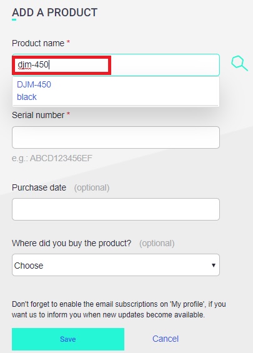Click the (optional) text beside Purchase date
253x353 pixels.
pyautogui.click(x=92, y=188)
